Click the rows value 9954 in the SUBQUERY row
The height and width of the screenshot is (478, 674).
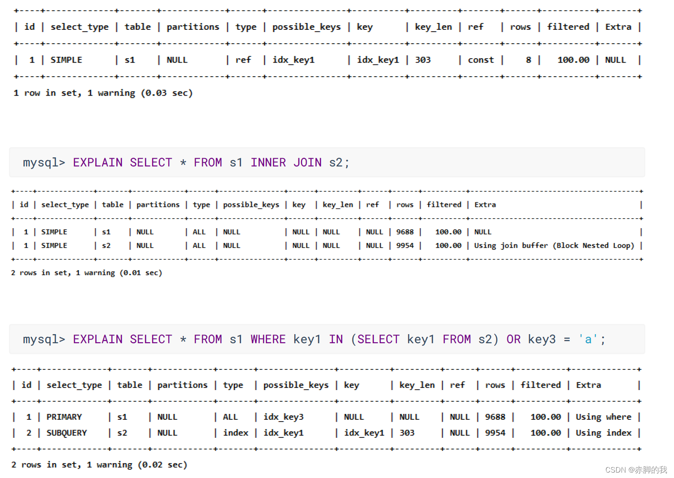pos(495,433)
